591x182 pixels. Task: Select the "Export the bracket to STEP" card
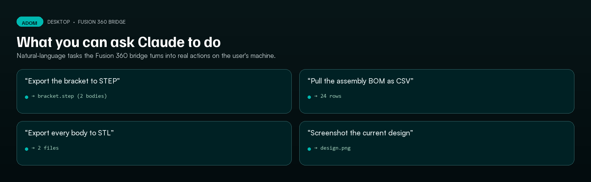(154, 91)
